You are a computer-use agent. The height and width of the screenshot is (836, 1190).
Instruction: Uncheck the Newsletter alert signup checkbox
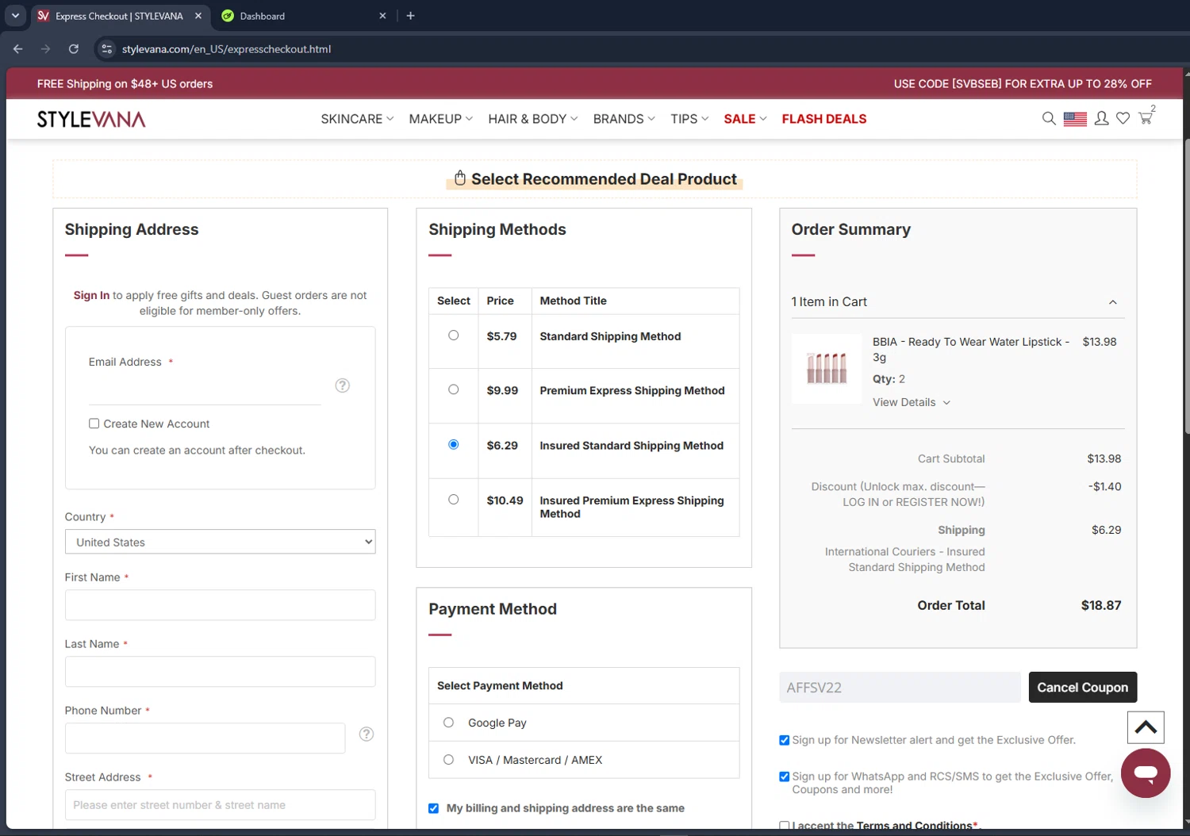coord(785,740)
